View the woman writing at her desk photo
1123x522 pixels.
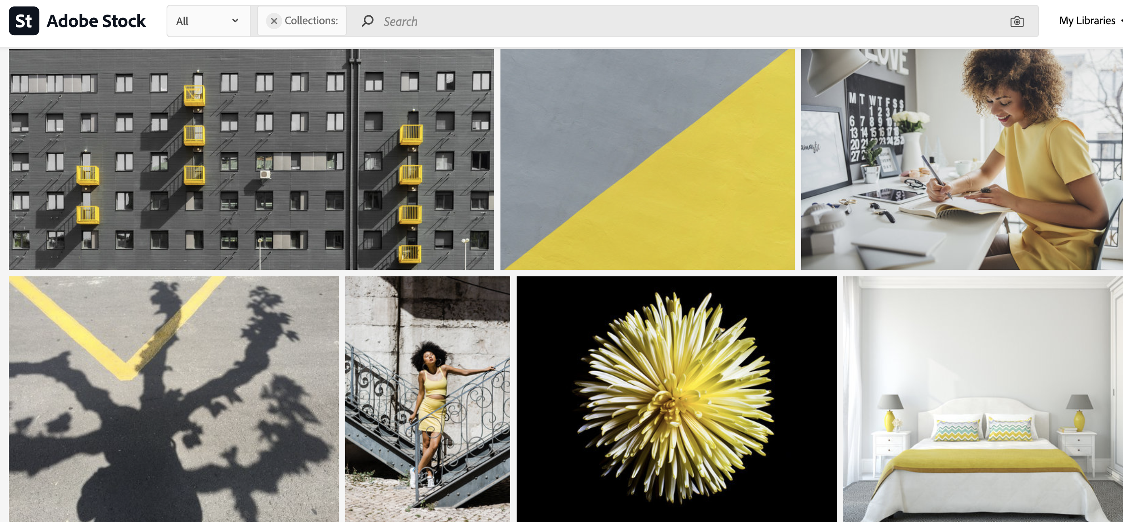coord(959,159)
